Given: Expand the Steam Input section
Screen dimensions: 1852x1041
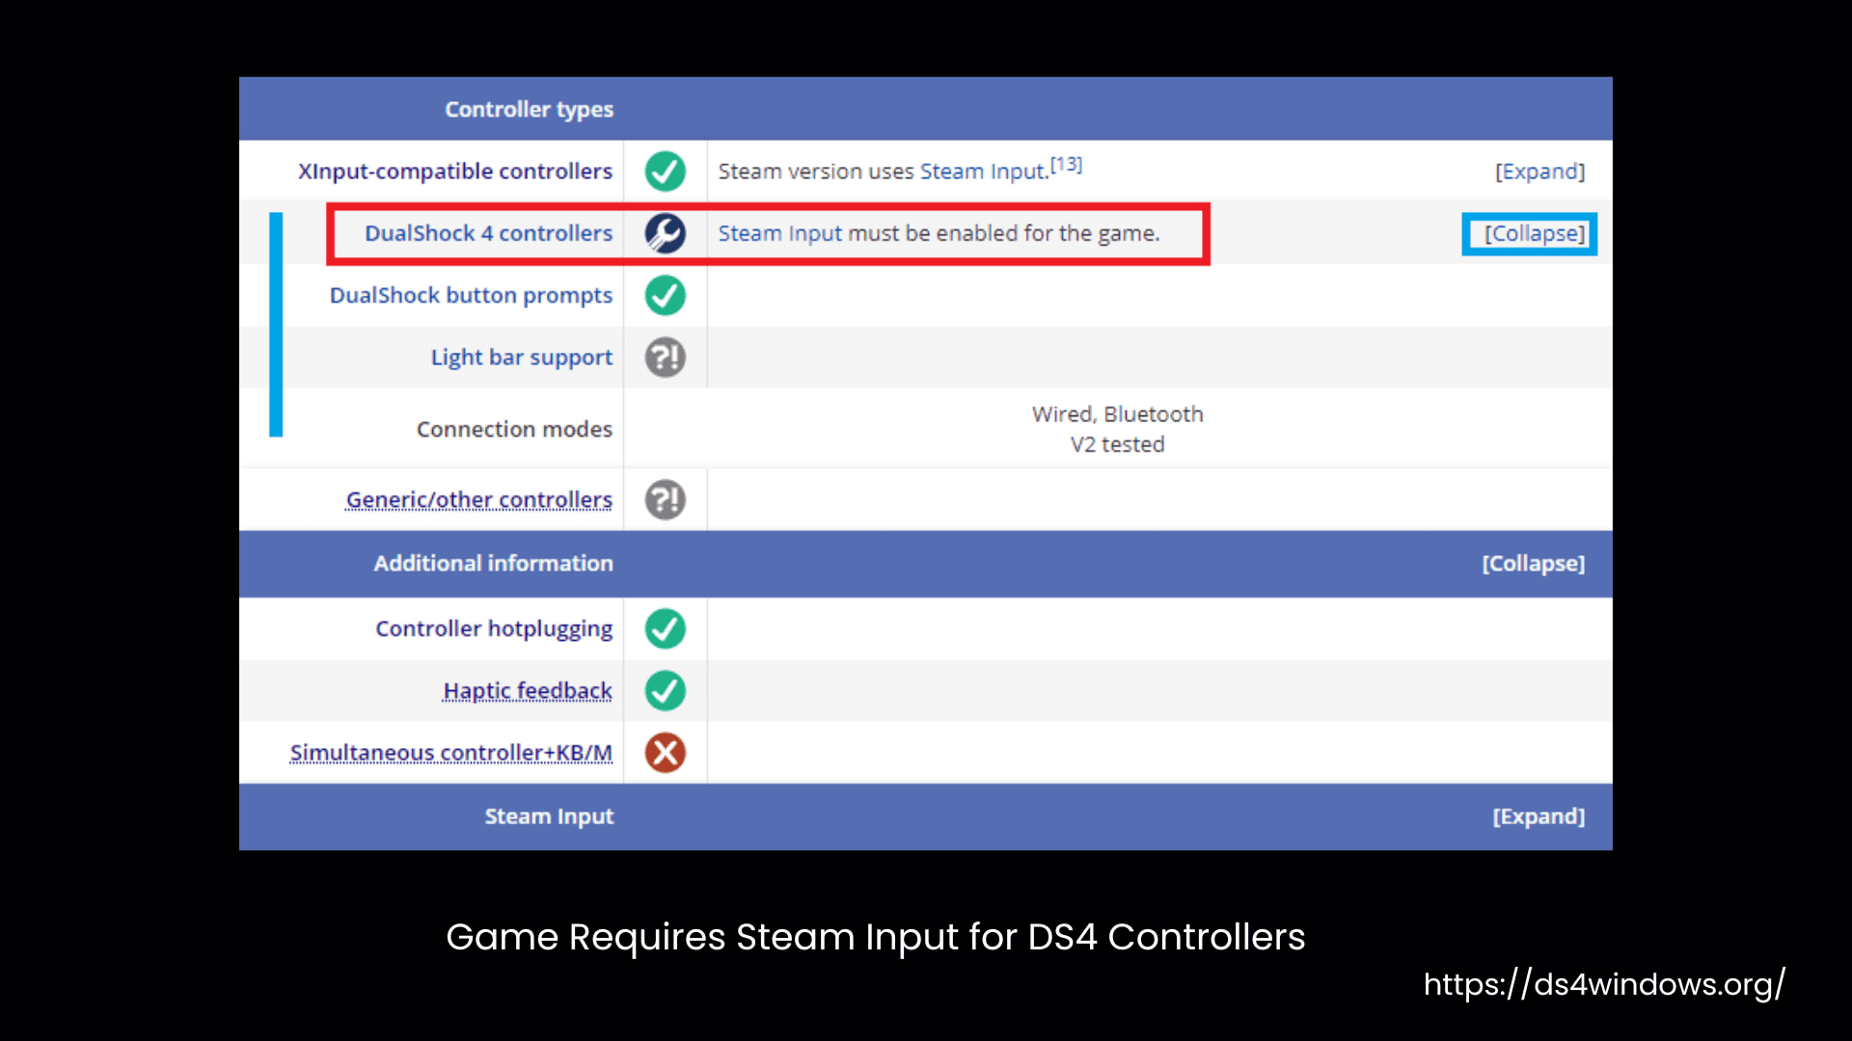Looking at the screenshot, I should 1539,816.
